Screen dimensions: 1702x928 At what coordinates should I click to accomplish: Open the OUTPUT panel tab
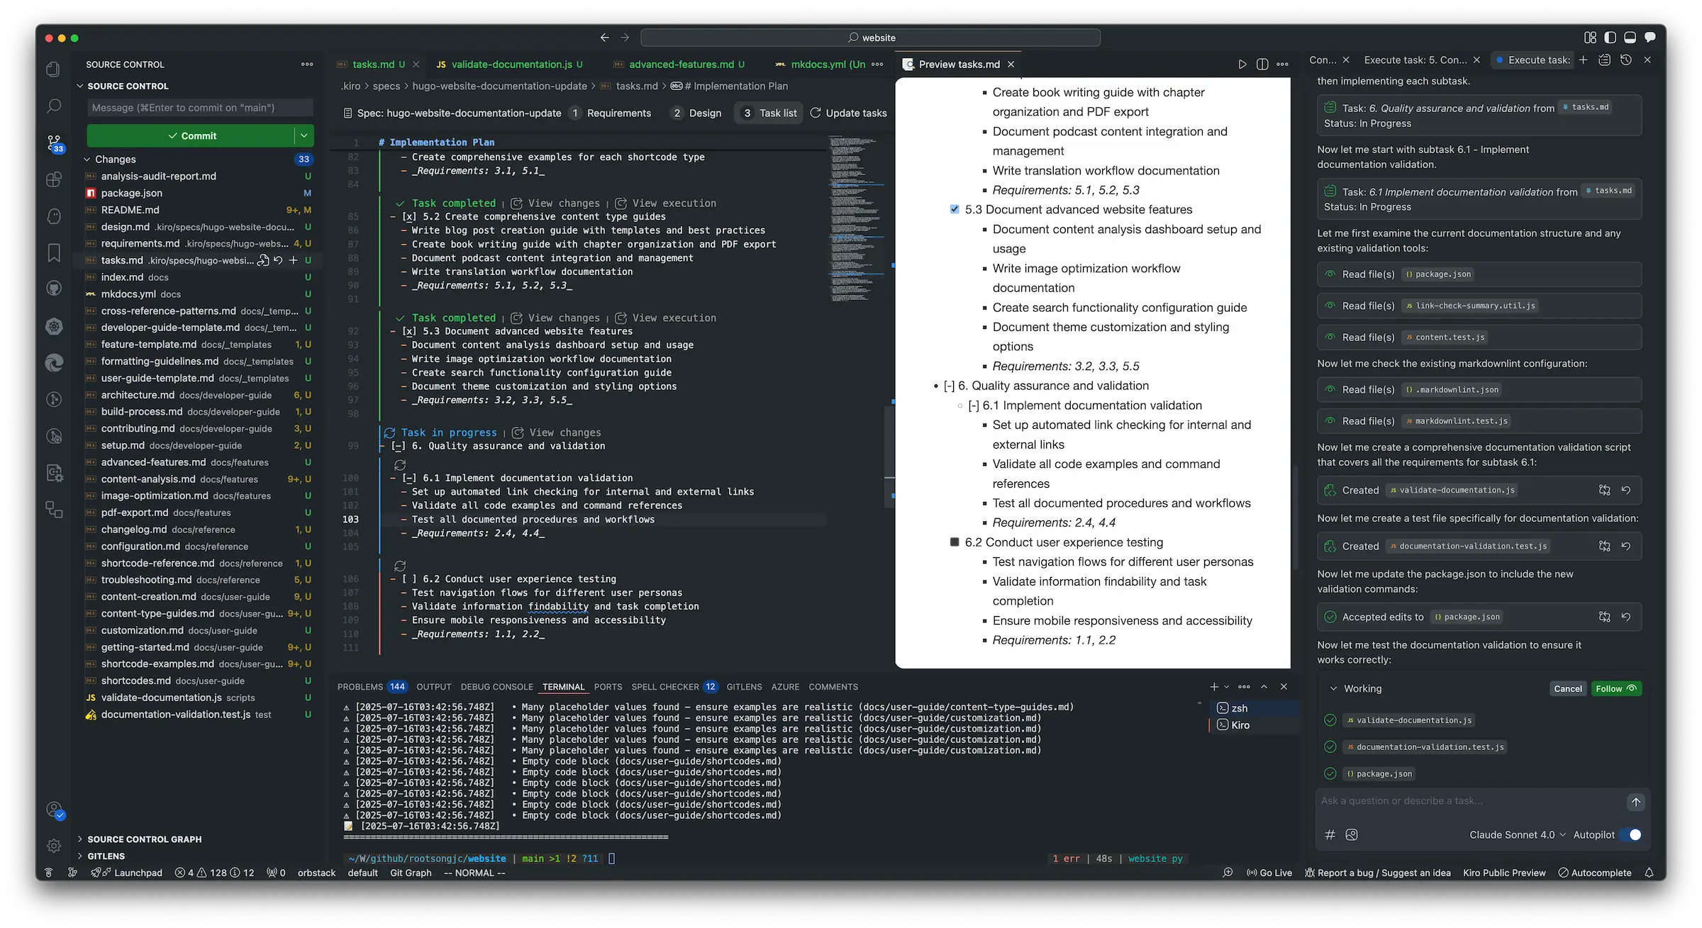pos(433,686)
